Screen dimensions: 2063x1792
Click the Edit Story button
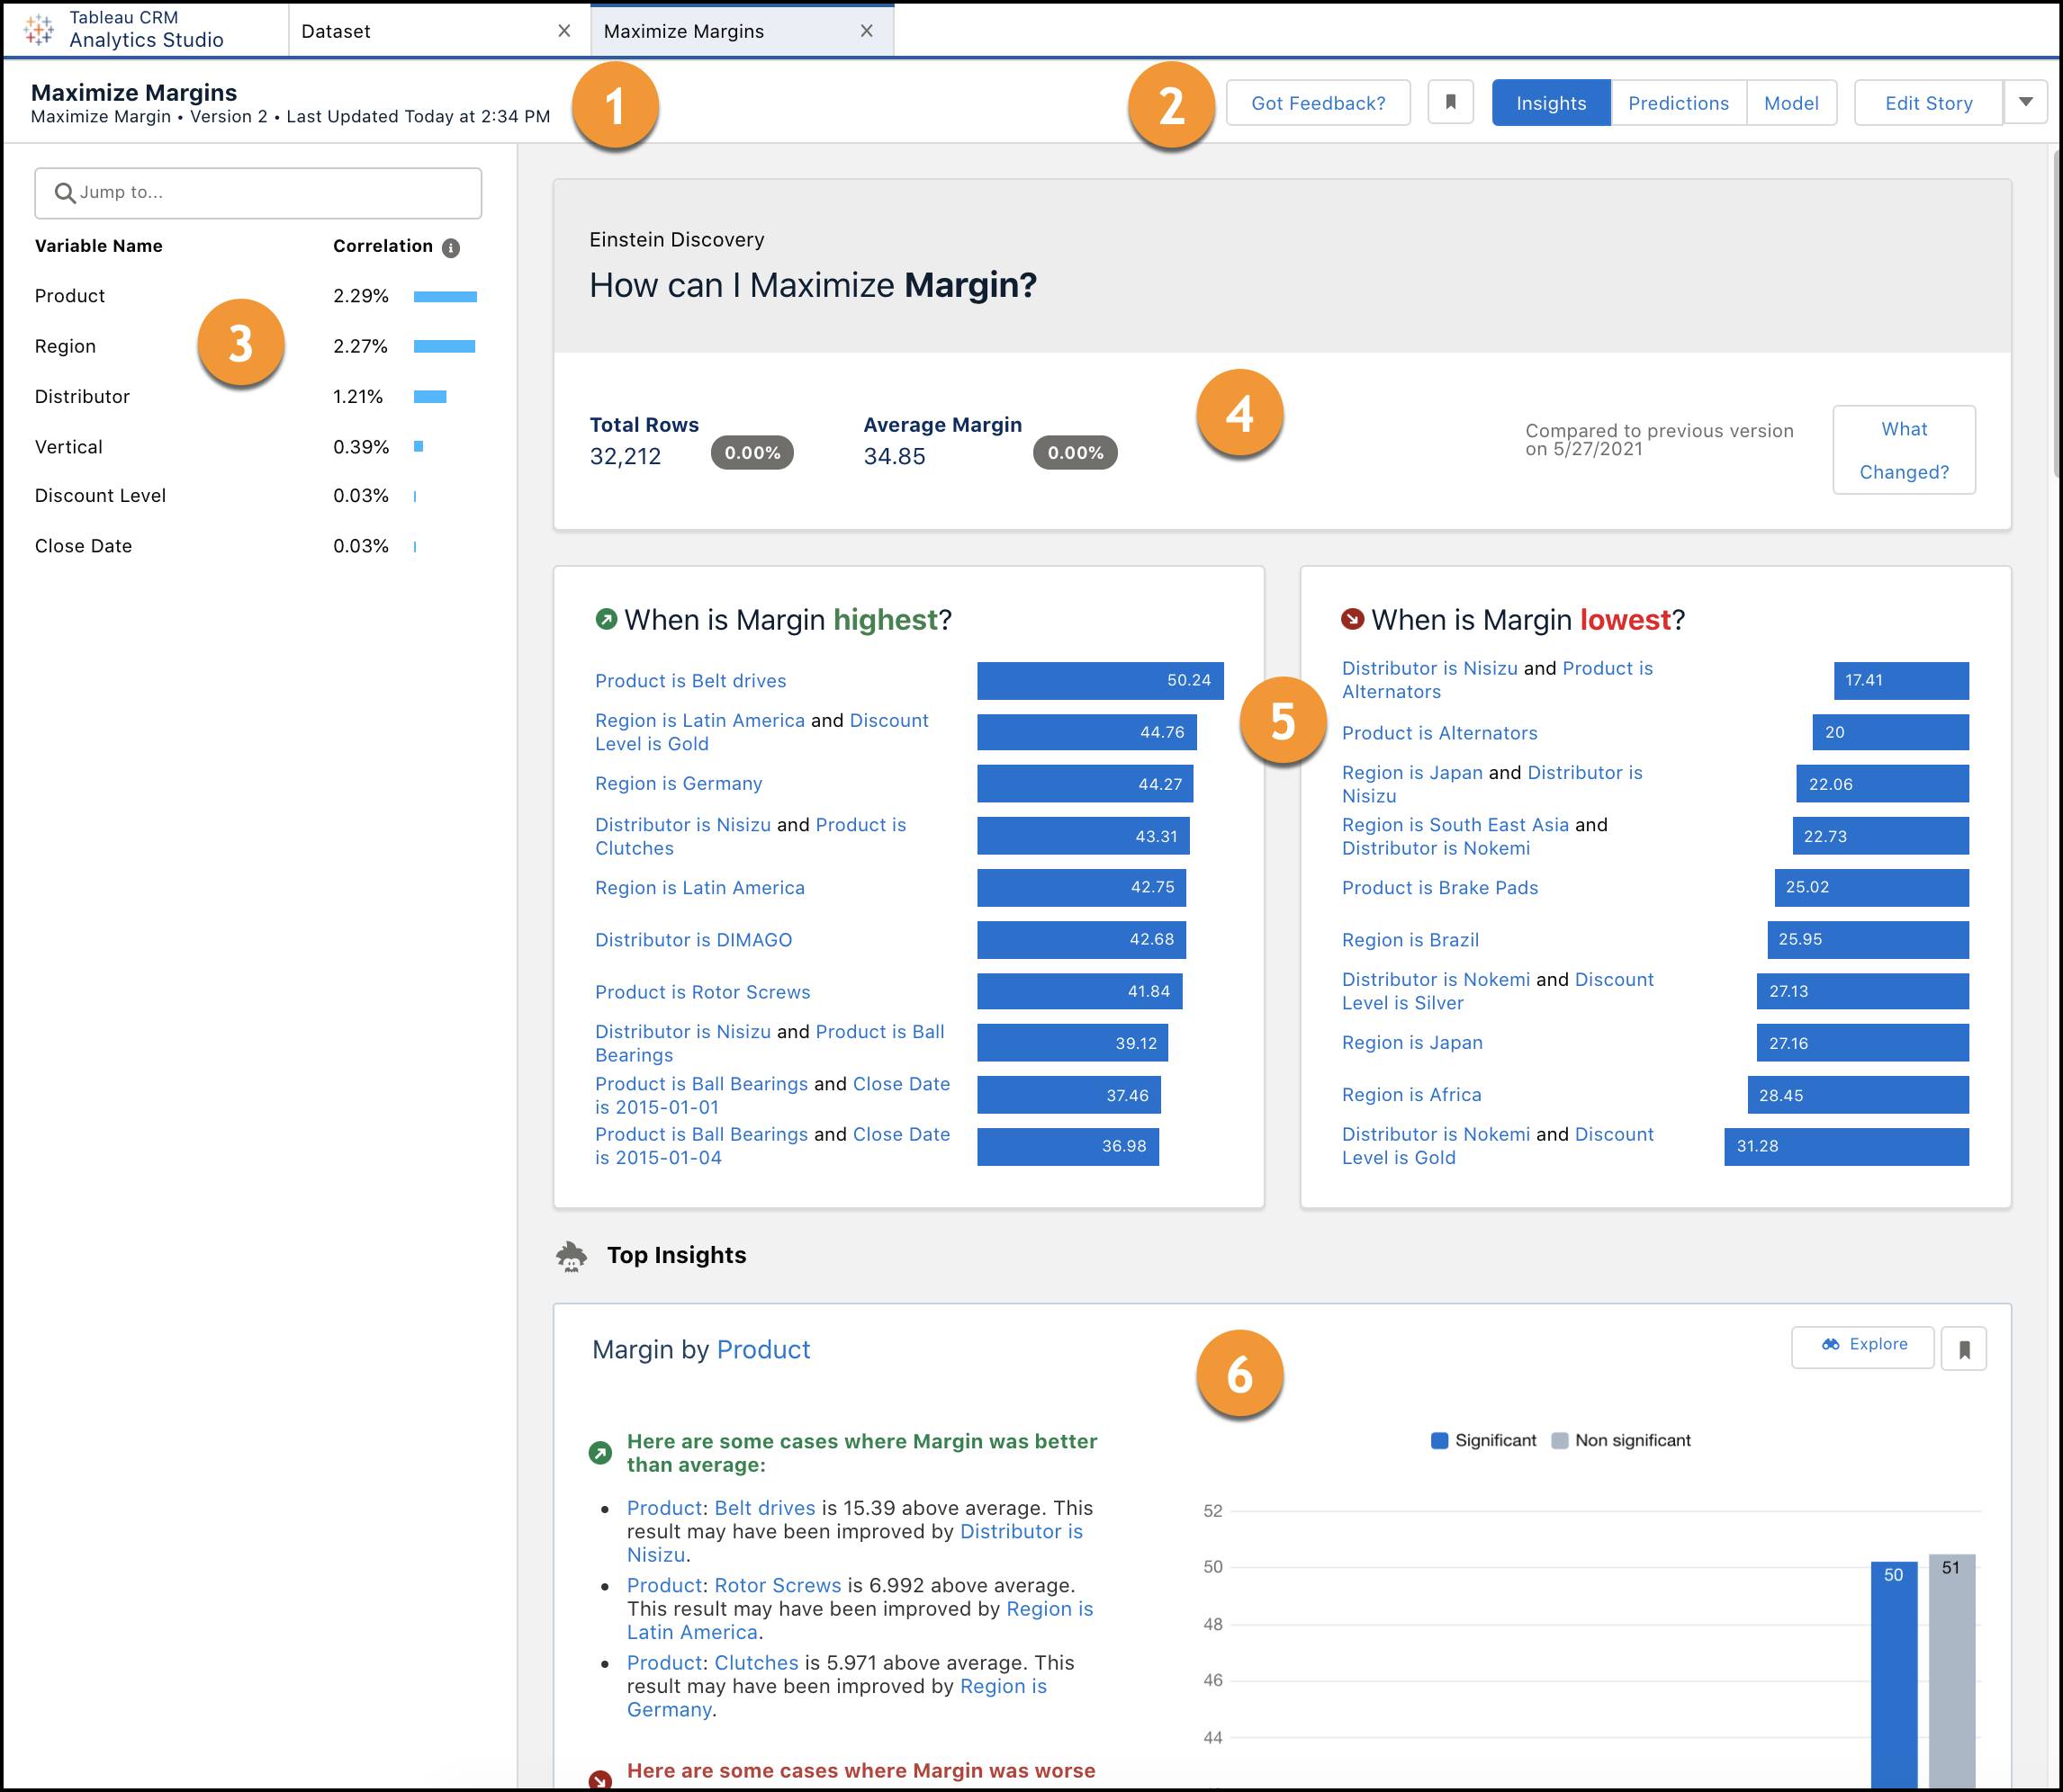[1928, 103]
